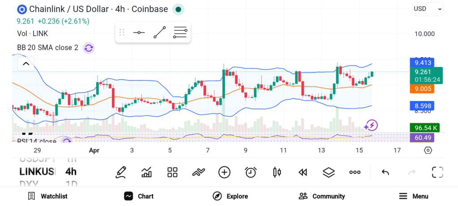The width and height of the screenshot is (458, 206).
Task: Open the more options ellipsis menu
Action: [x=355, y=172]
